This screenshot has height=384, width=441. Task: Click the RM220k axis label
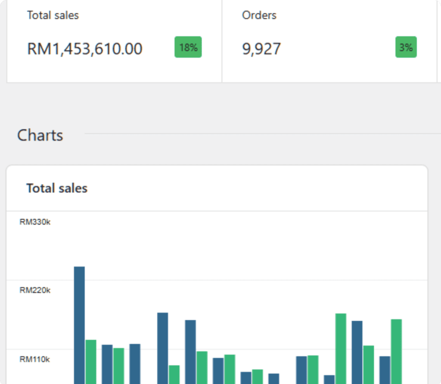coord(35,290)
